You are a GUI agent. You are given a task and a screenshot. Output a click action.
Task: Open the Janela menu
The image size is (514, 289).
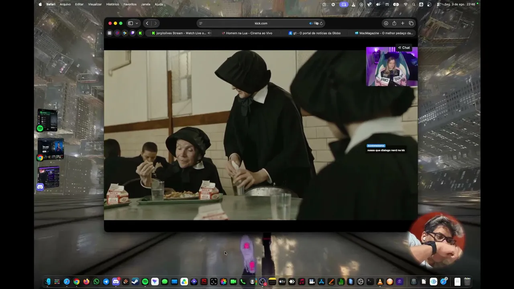pyautogui.click(x=146, y=4)
